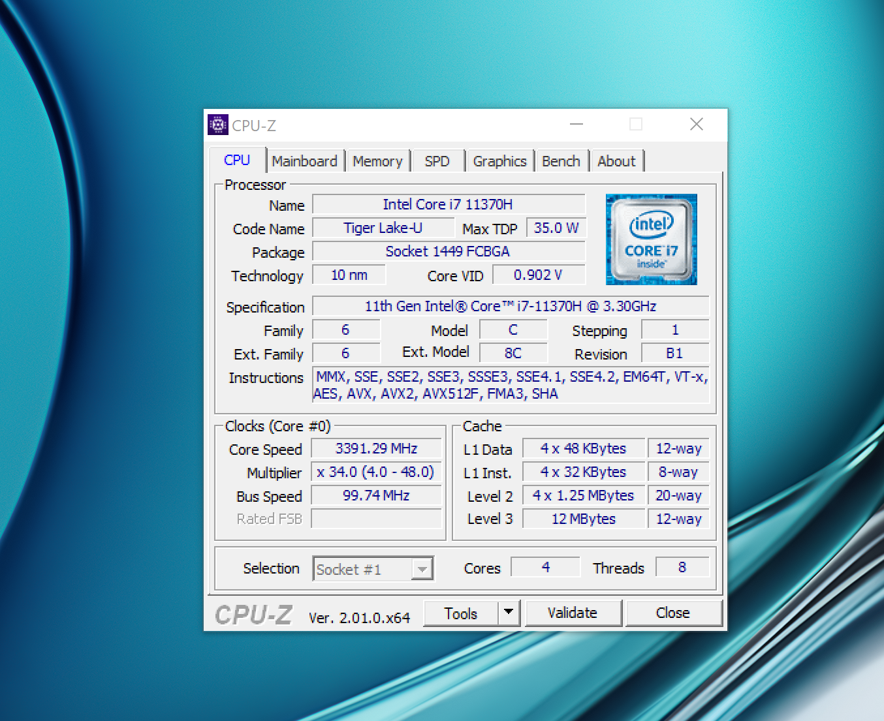Click the CPU-Z window title text
Viewport: 884px width, 721px height.
pyautogui.click(x=254, y=125)
